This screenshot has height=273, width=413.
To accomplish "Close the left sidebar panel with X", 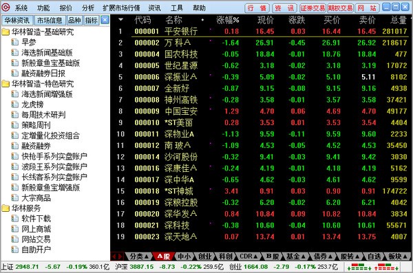I will [105, 20].
